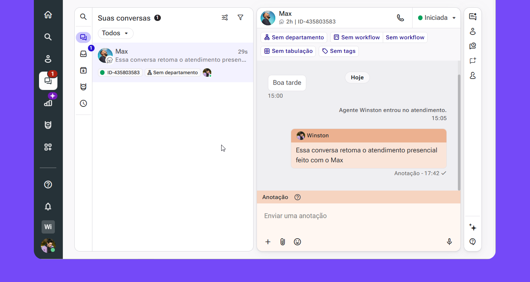Click Sem departamento chip in conversation list
530x282 pixels.
pyautogui.click(x=173, y=73)
